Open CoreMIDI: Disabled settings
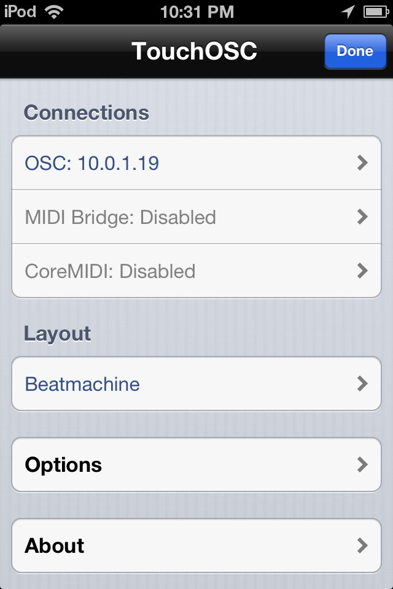This screenshot has width=393, height=589. click(x=111, y=271)
